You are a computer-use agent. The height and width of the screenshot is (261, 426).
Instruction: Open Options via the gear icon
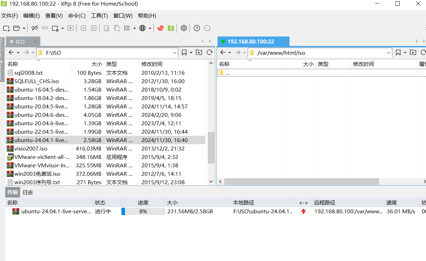184,28
